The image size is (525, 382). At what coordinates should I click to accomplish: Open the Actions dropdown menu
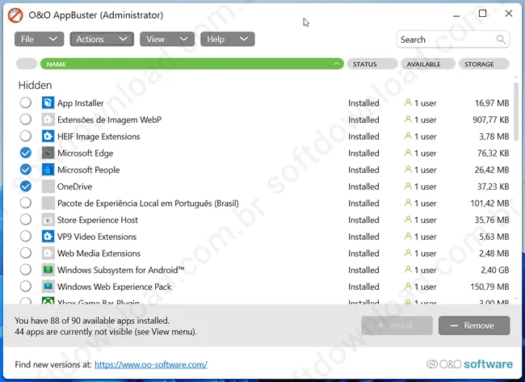(x=102, y=40)
